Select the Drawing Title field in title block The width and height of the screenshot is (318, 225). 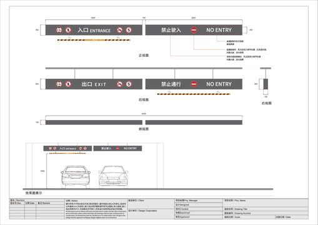pyautogui.click(x=266, y=209)
